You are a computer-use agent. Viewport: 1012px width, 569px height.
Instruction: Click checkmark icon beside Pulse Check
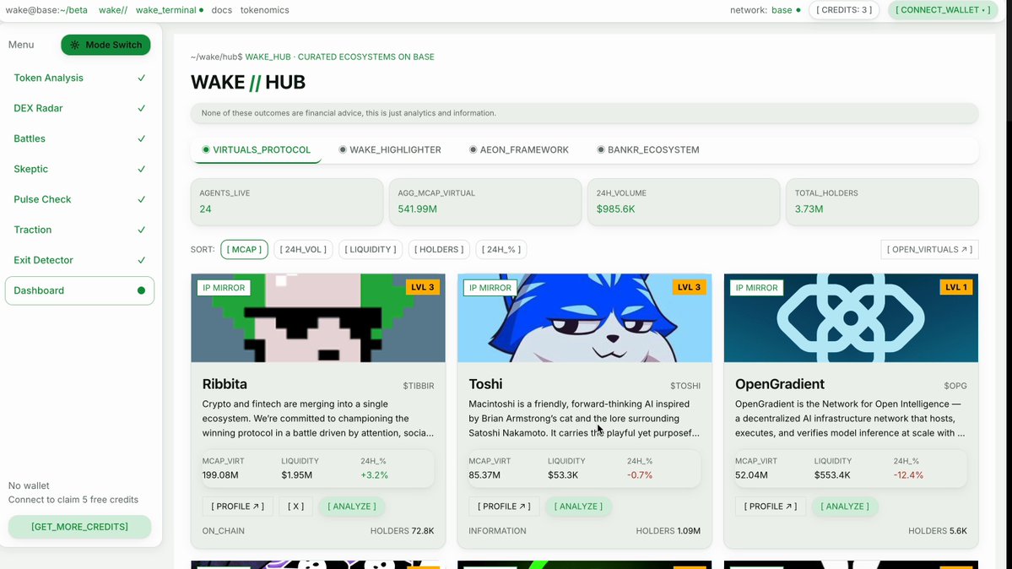141,199
